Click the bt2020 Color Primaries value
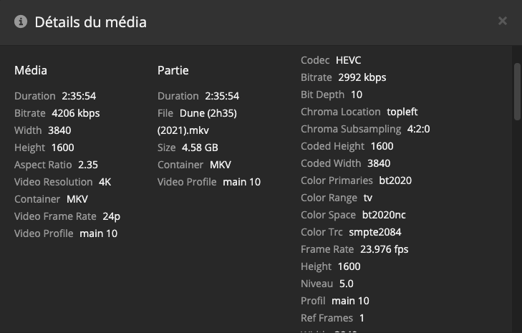522x333 pixels. 395,180
